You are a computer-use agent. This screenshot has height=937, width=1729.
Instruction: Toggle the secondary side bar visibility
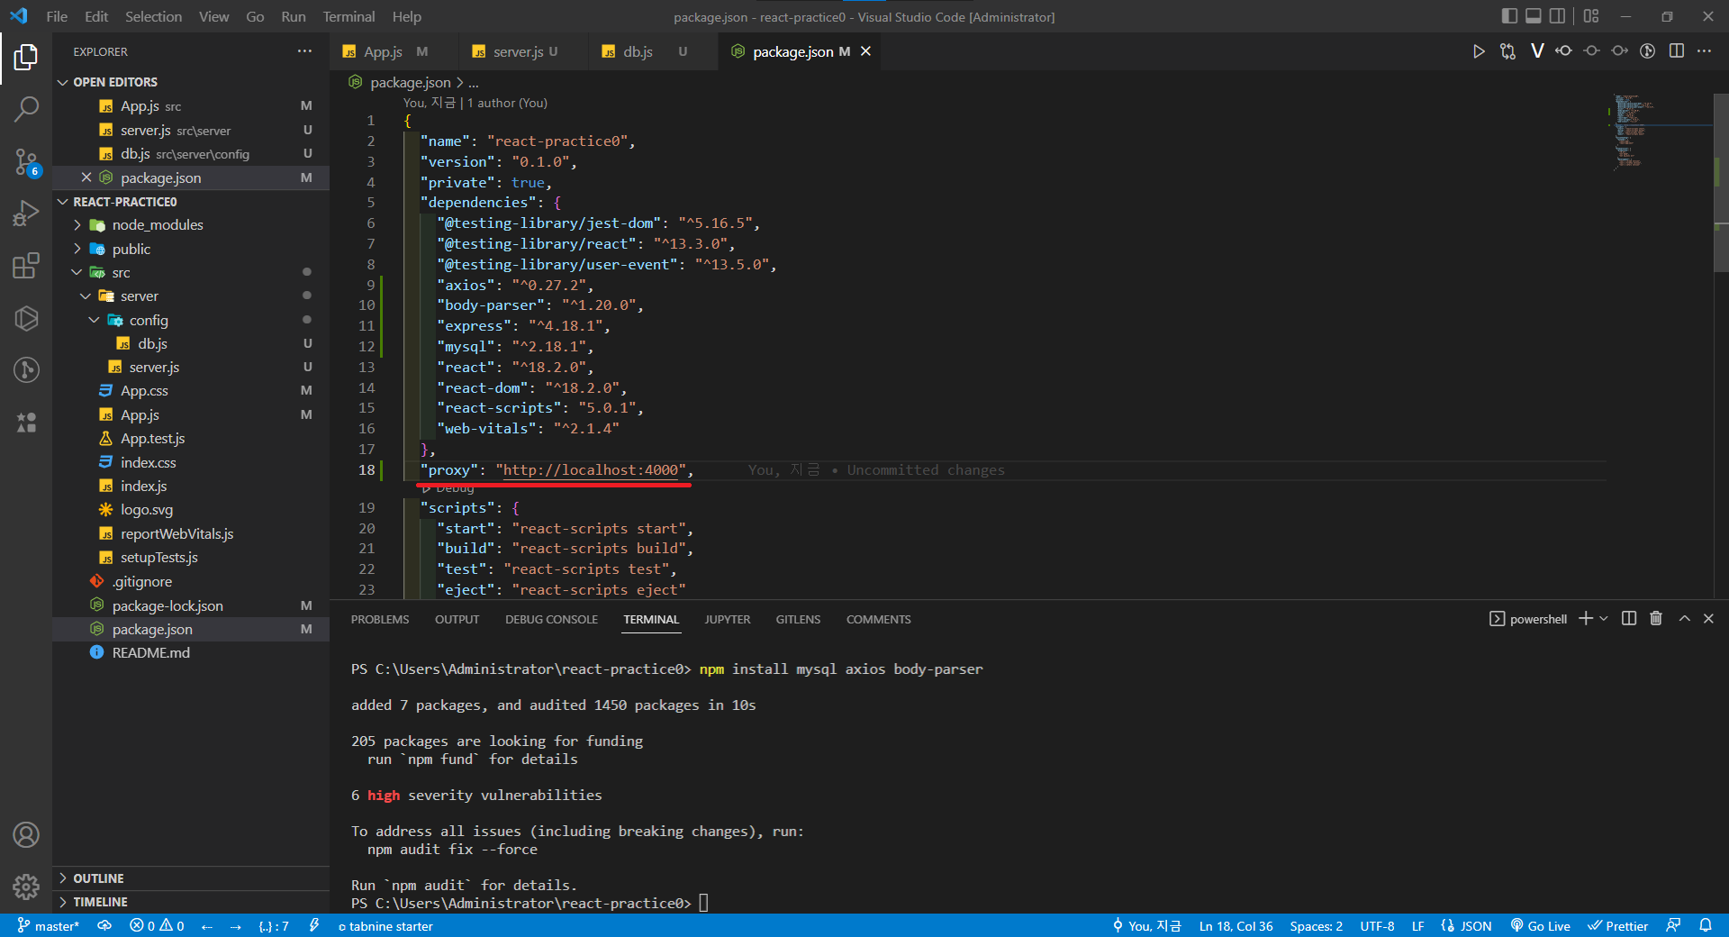[x=1557, y=16]
